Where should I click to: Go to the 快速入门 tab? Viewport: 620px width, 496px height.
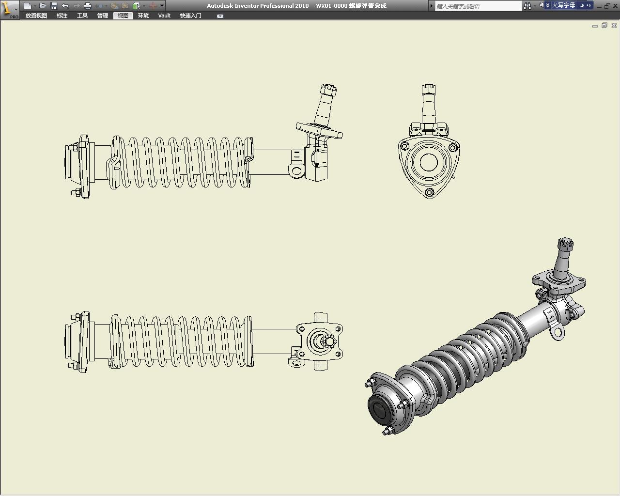[191, 15]
